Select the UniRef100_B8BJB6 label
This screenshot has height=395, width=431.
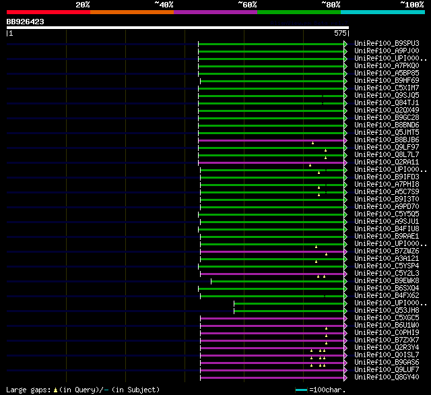click(x=387, y=140)
